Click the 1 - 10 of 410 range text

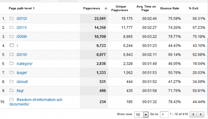click(x=179, y=114)
